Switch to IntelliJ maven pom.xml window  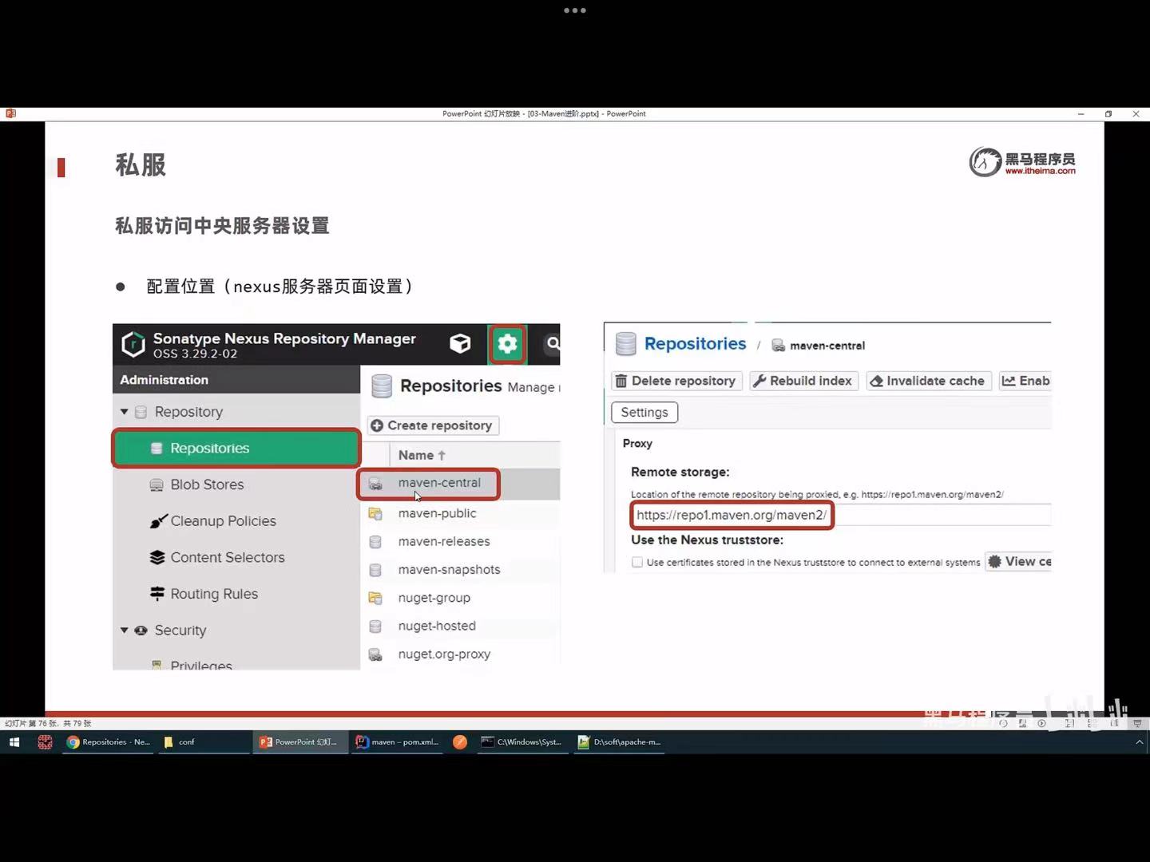397,742
